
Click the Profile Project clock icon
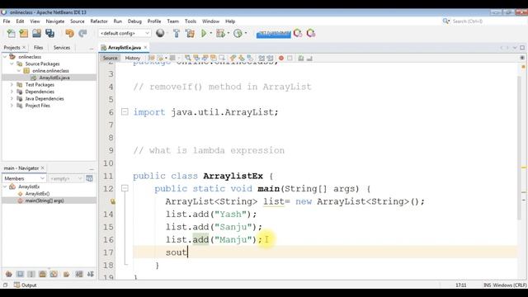(238, 33)
